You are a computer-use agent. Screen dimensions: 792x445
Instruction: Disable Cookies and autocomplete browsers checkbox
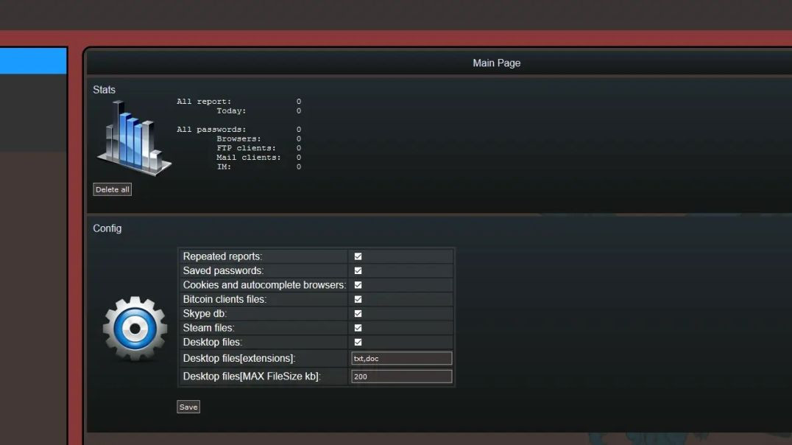point(358,285)
